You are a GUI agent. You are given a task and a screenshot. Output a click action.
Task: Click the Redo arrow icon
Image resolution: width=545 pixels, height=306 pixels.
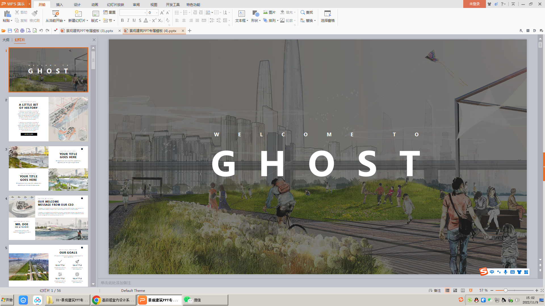pyautogui.click(x=47, y=31)
